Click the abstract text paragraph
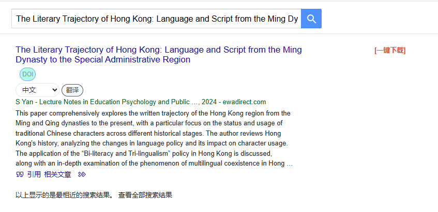Image resolution: width=438 pixels, height=212 pixels. [154, 138]
